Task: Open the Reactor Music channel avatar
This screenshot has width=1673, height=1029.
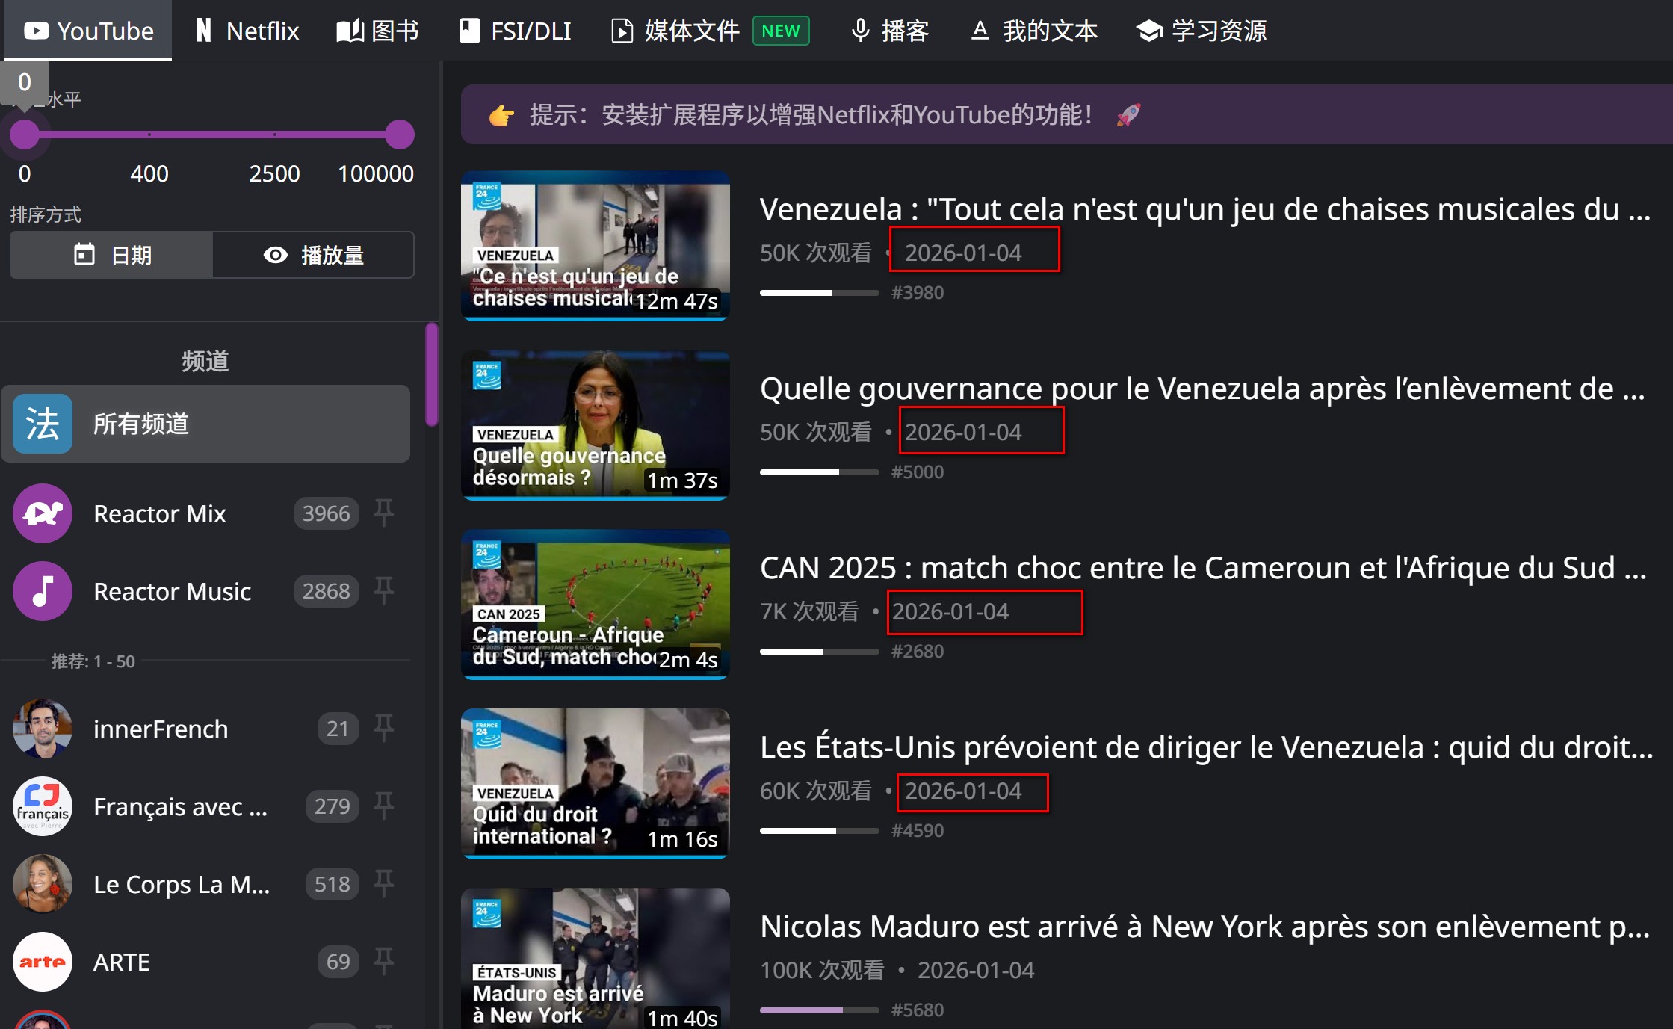Action: pos(43,591)
